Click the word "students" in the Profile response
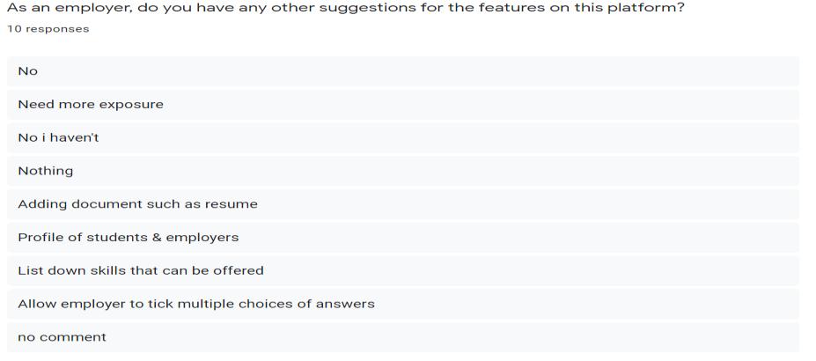The image size is (816, 361). 109,238
